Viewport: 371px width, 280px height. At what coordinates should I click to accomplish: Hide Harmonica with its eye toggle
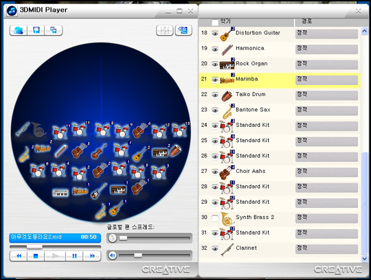coord(215,49)
